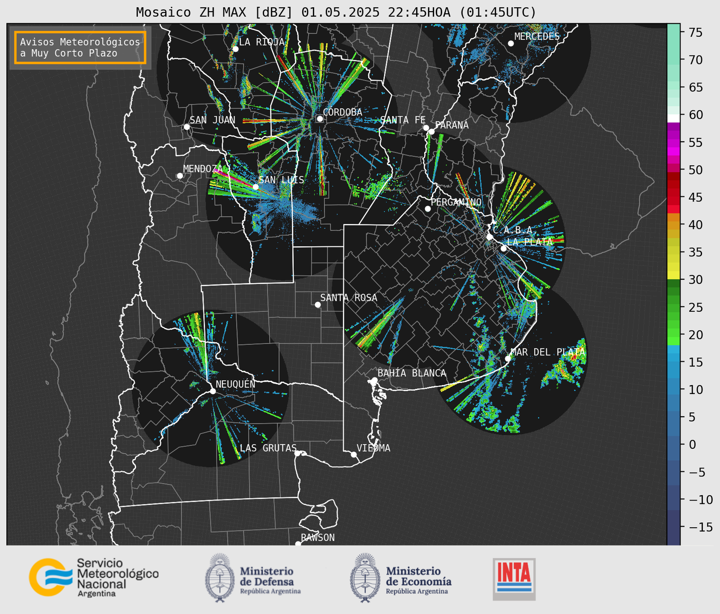Click the LA PLATA city marker dot
This screenshot has width=720, height=614.
[504, 248]
